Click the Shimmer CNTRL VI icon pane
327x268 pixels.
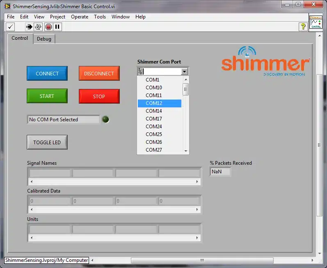click(316, 22)
